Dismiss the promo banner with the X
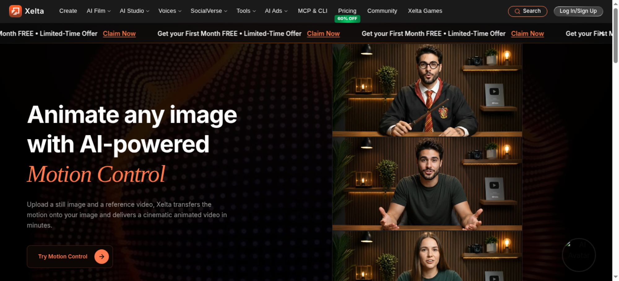 [x=602, y=33]
